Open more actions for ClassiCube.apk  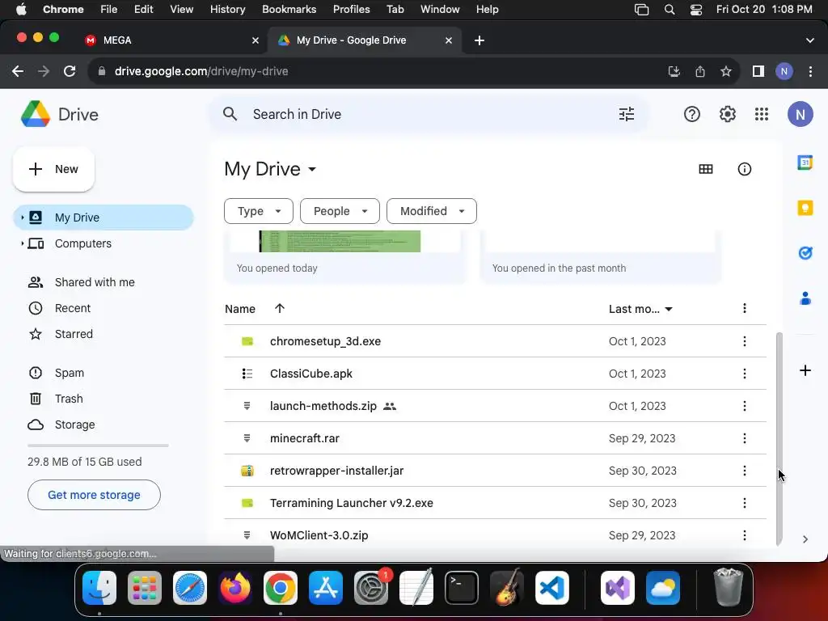point(744,374)
